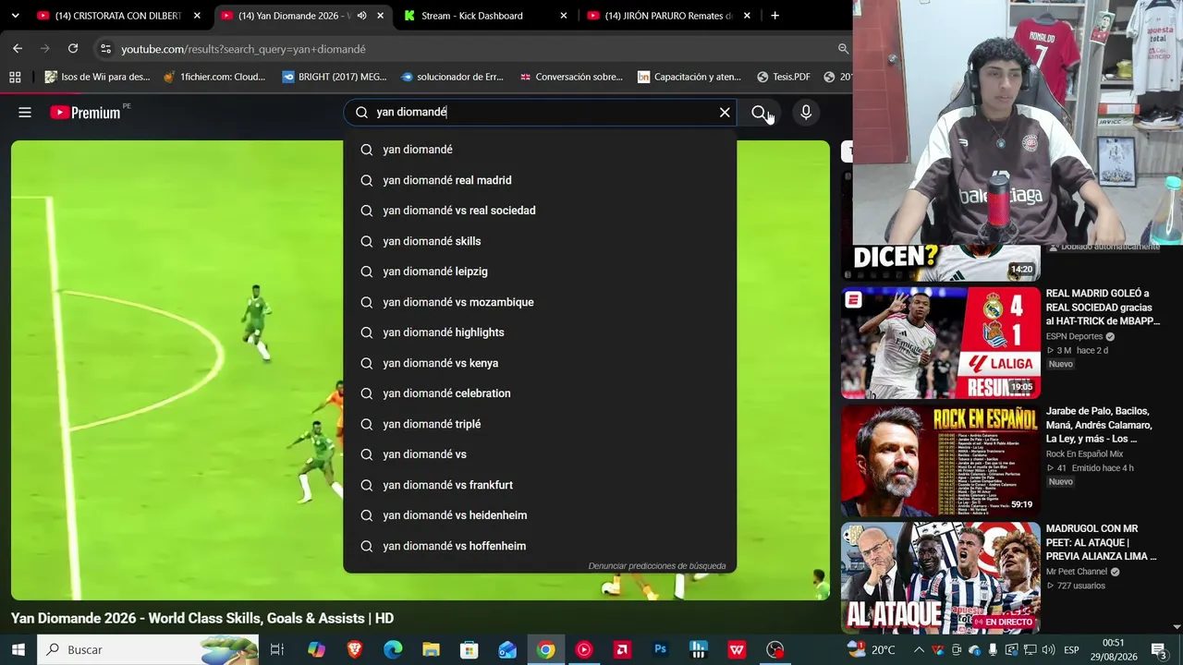Choose suggestion 'yan diomandé celebration'
This screenshot has height=665, width=1183.
(x=540, y=393)
